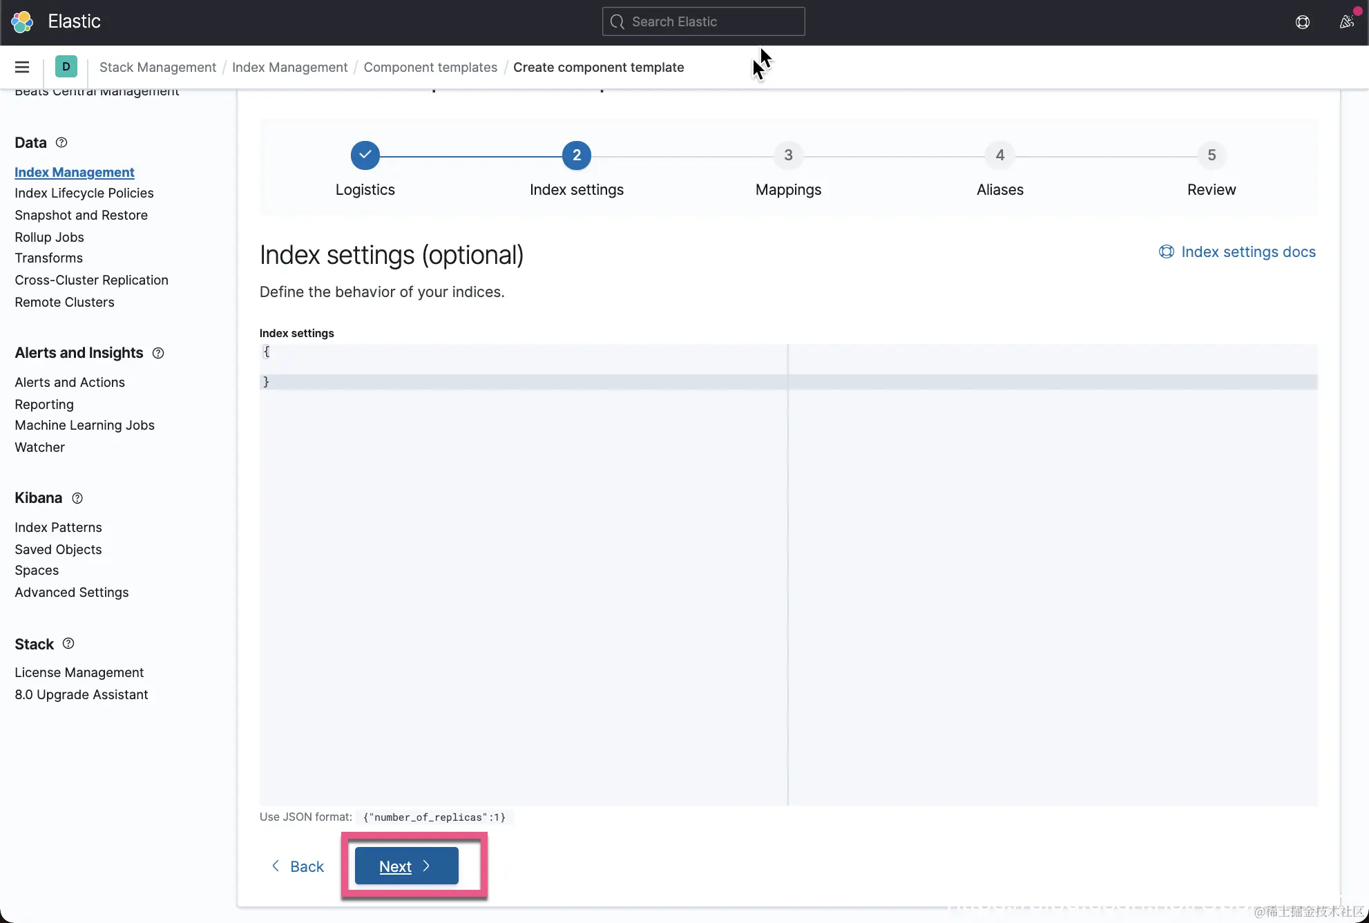Viewport: 1369px width, 923px height.
Task: Click the Data section help icon
Action: tap(61, 142)
